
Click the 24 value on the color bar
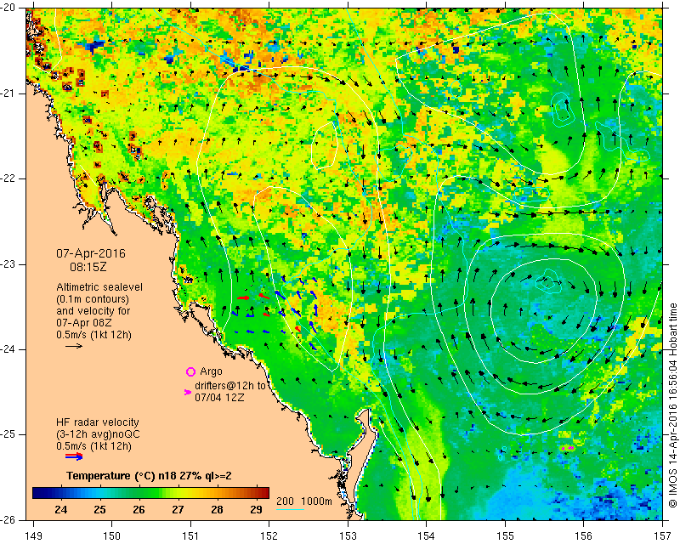pyautogui.click(x=61, y=509)
